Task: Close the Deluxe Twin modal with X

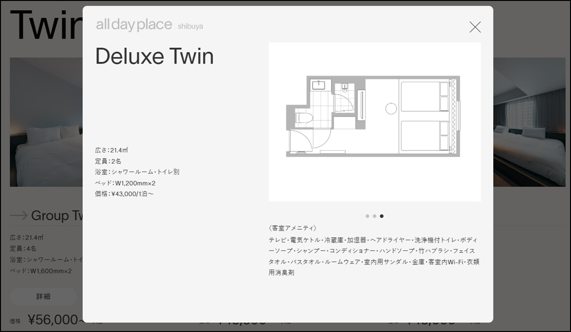Action: pos(475,27)
